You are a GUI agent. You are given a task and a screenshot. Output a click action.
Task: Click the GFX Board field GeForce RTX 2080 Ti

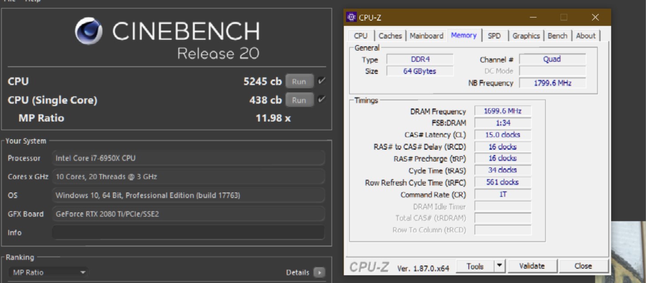[x=188, y=214]
